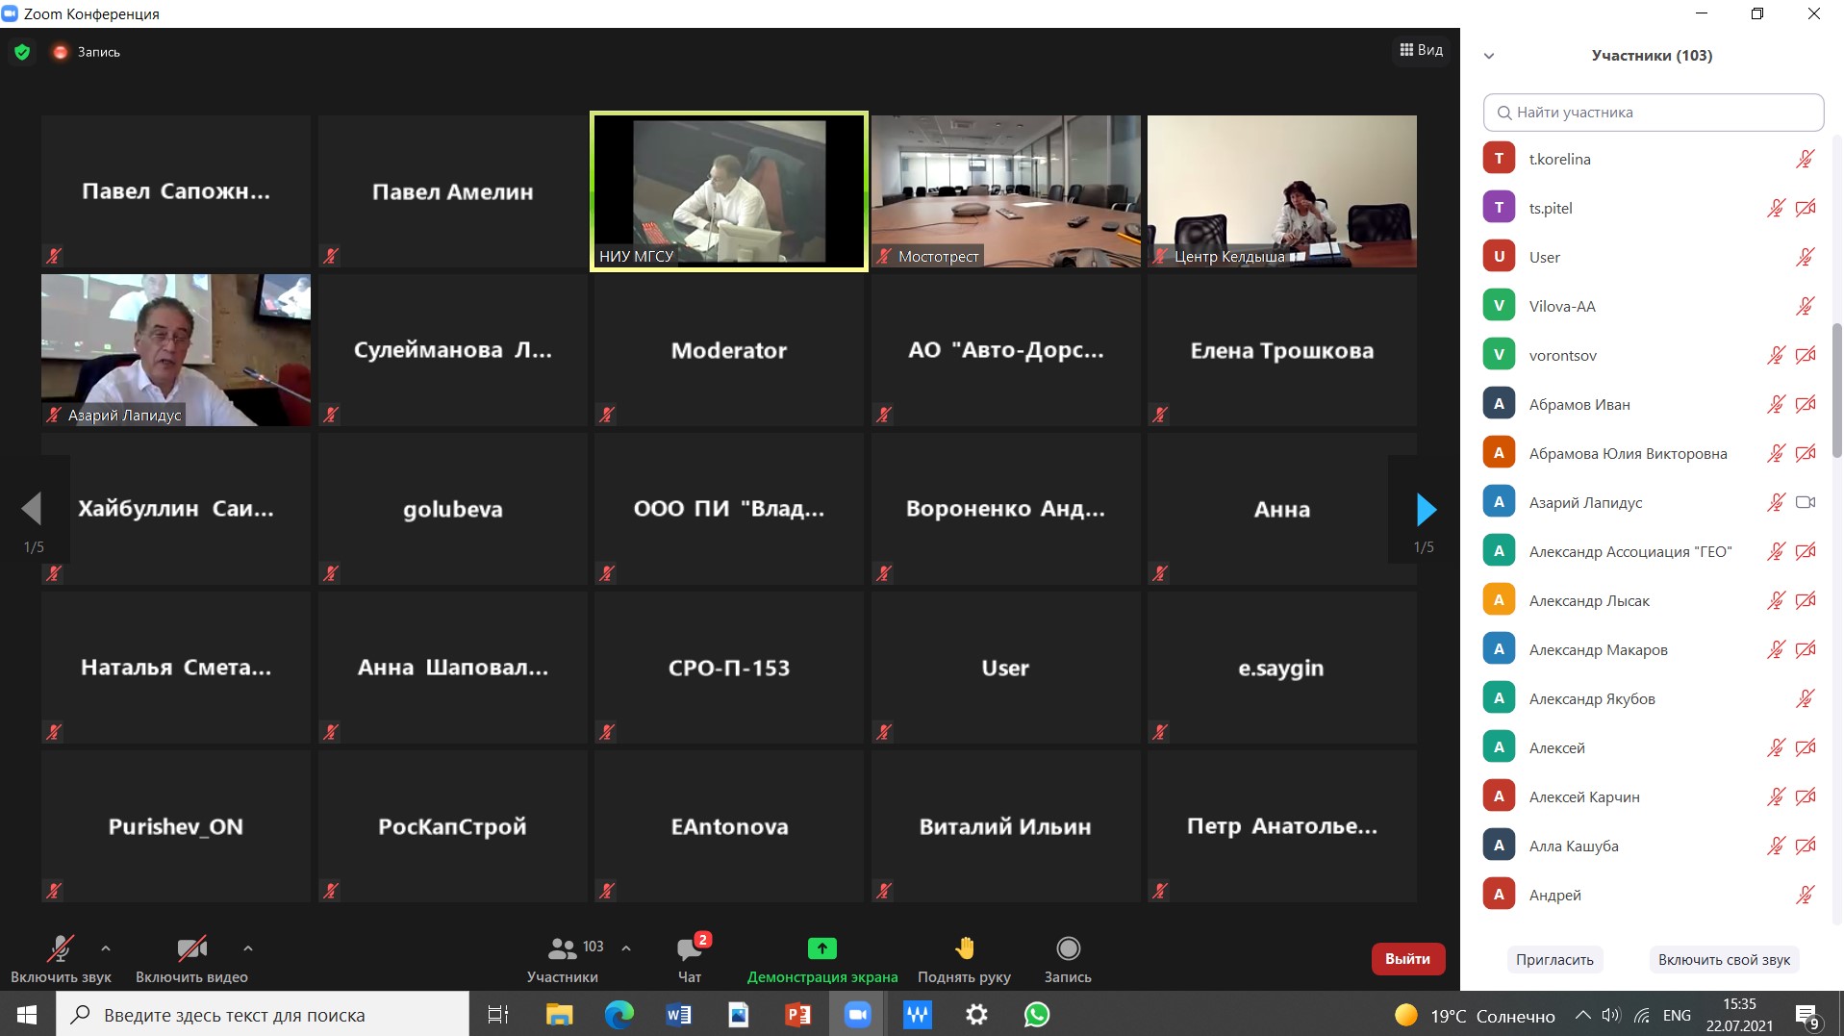Open PowerPoint from taskbar
1844x1036 pixels.
click(797, 1015)
